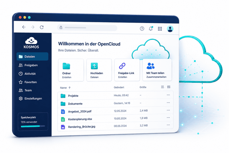Click the Projekte folder icon
This screenshot has height=153, width=229.
pos(63,96)
